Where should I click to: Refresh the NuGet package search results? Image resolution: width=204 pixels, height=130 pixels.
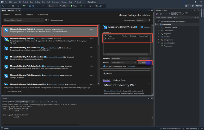click(x=46, y=20)
